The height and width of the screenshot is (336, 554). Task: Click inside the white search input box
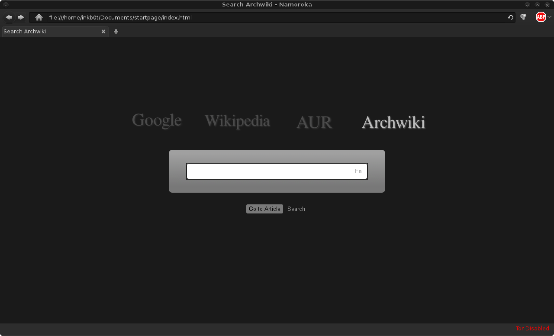coord(277,171)
